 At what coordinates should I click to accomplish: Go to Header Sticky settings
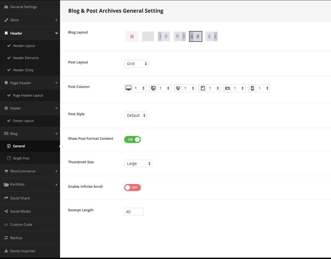point(23,70)
